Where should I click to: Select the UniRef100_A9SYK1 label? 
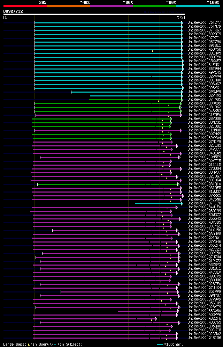click(204, 88)
